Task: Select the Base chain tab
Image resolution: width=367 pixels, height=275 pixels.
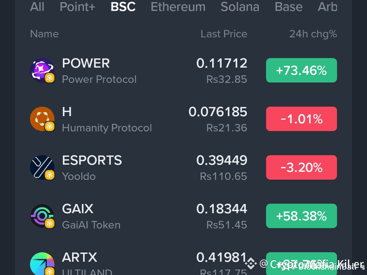Action: pyautogui.click(x=289, y=7)
